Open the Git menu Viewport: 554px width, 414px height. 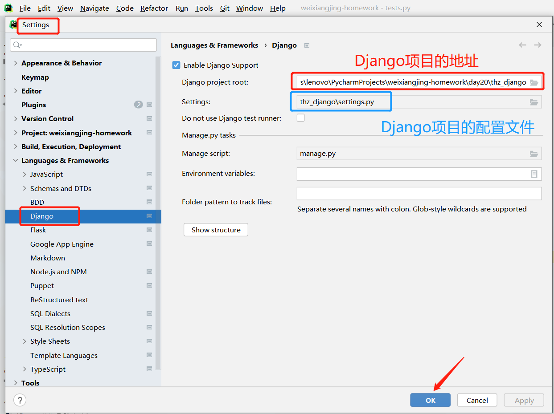click(225, 8)
